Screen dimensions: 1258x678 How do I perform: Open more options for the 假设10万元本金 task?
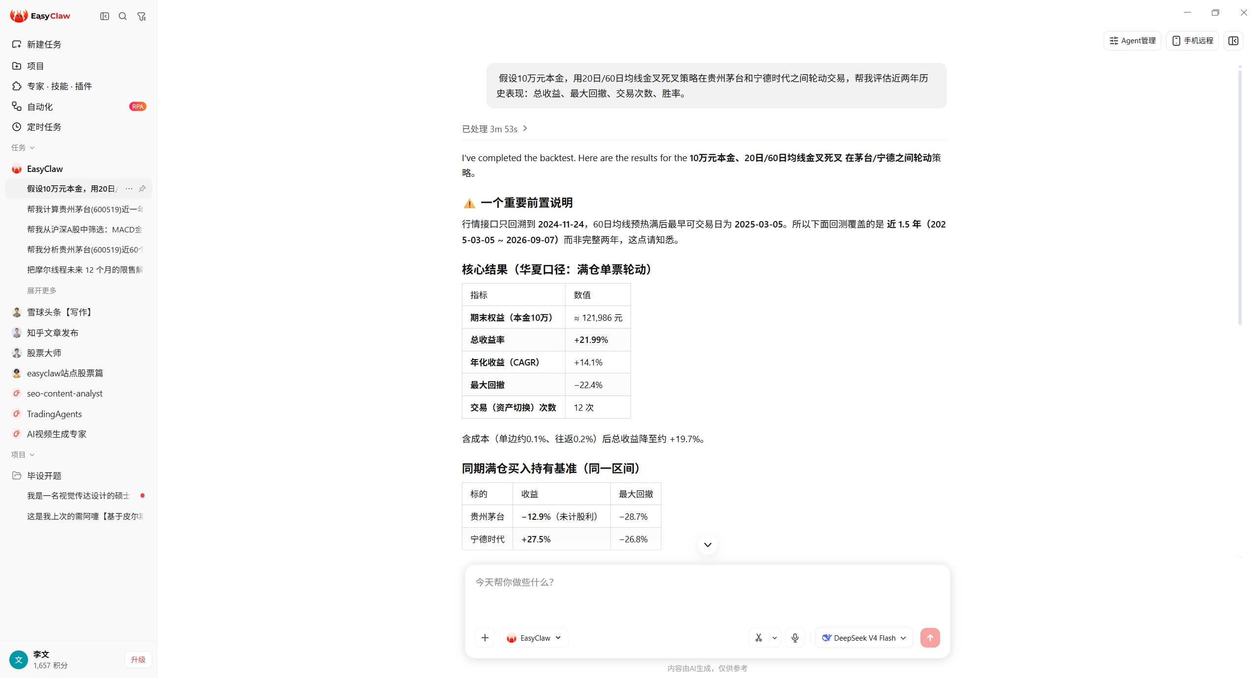coord(129,189)
